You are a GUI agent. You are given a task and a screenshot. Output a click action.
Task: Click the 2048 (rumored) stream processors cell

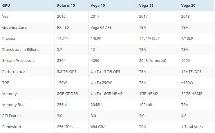coord(153,60)
